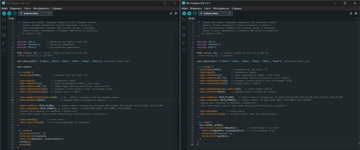Click 'radio.startListening();' in RX editor
Screen dimensions: 360x150
[213, 114]
